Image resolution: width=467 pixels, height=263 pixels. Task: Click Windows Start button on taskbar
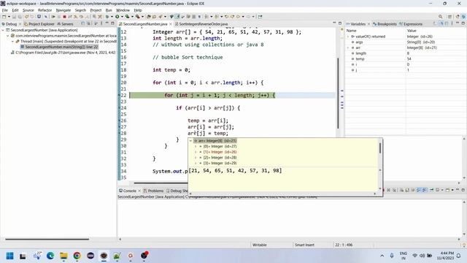[x=9, y=256]
